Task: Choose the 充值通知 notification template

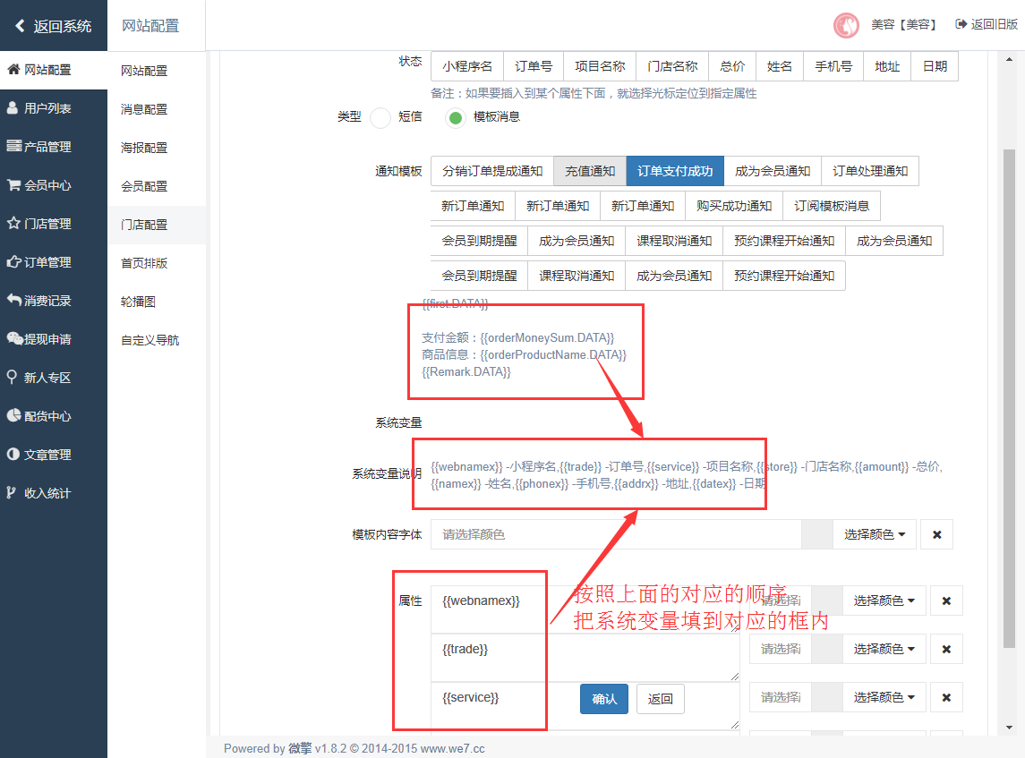Action: pyautogui.click(x=590, y=171)
